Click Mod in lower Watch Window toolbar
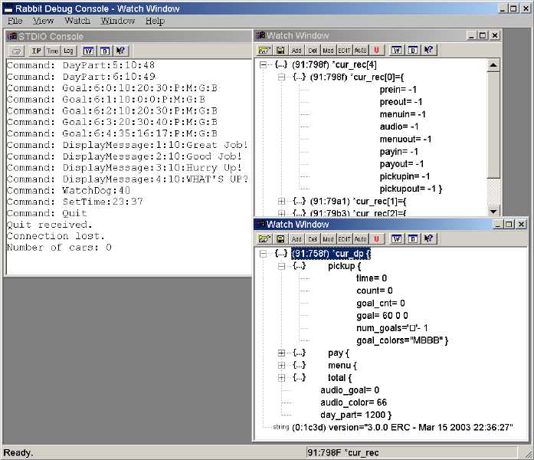The width and height of the screenshot is (534, 460). click(328, 239)
